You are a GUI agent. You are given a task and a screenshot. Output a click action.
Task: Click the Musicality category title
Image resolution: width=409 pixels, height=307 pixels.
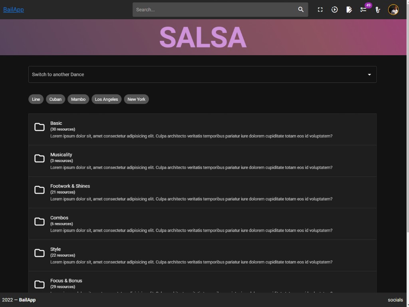[x=61, y=155]
